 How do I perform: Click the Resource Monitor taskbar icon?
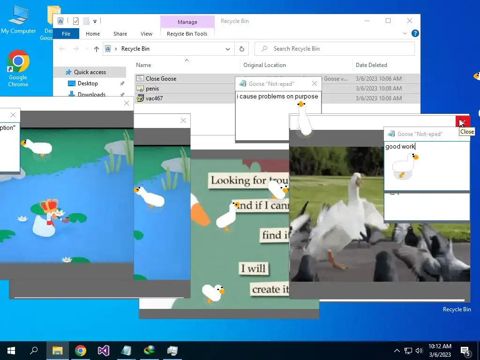[172, 351]
